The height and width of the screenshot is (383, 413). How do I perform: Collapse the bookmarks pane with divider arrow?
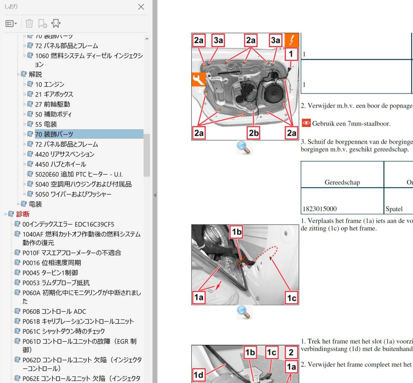155,195
